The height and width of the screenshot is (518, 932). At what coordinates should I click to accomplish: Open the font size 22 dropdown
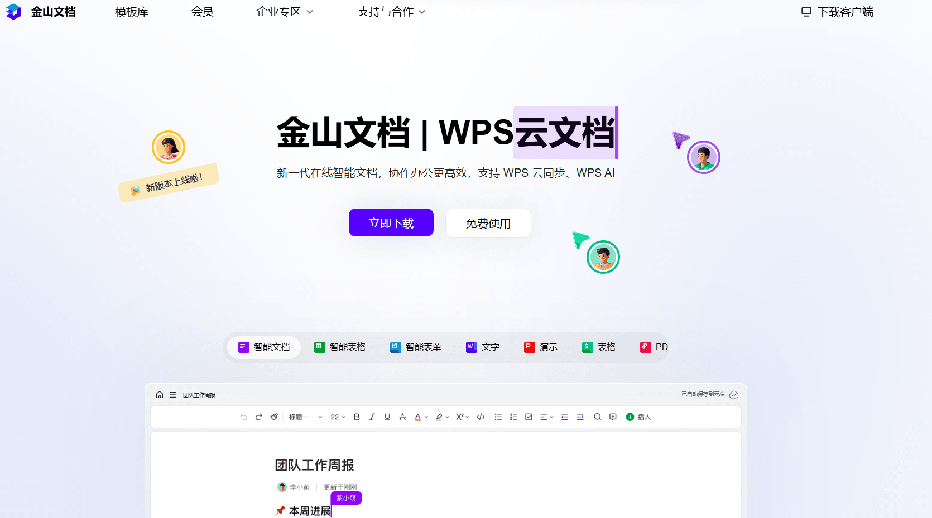point(338,417)
